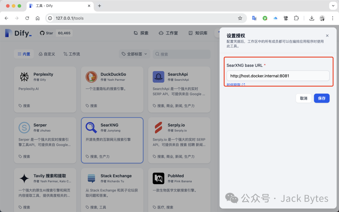Screen dimensions: 339x212
Task: Switch to the 自定义 tab
Action: pyautogui.click(x=47, y=54)
